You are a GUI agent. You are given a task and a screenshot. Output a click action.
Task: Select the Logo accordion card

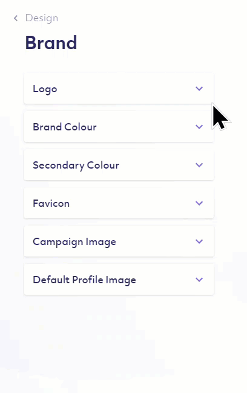[119, 89]
